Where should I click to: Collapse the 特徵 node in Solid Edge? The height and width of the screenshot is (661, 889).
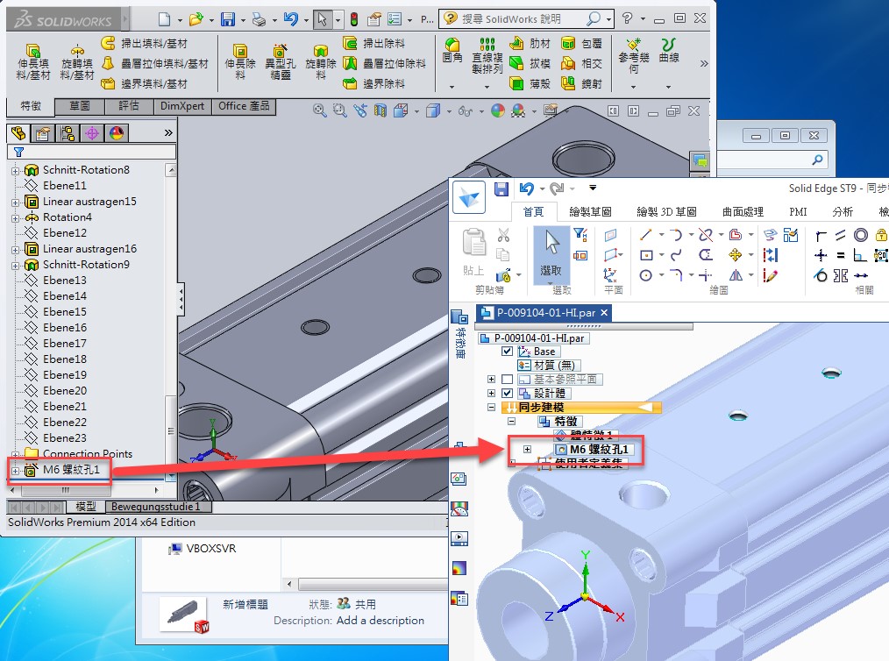(511, 421)
